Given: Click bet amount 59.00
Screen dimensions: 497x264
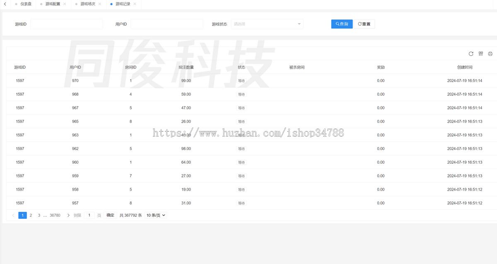Looking at the screenshot, I should [186, 94].
